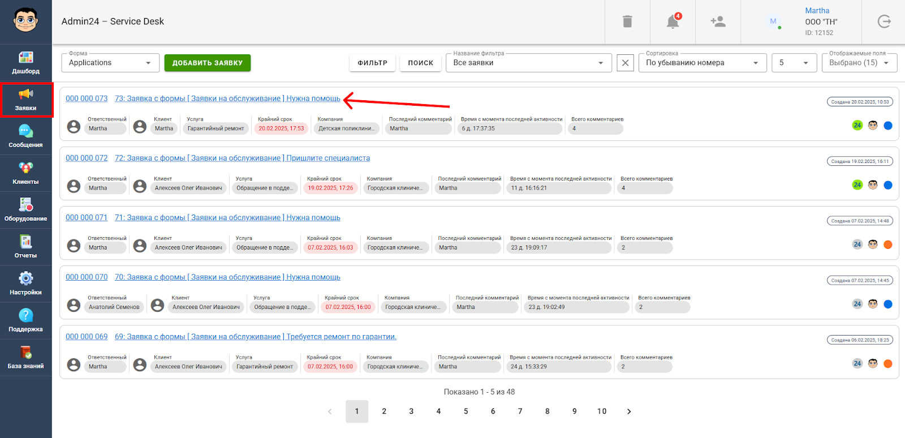Go to page 10 of requests
The width and height of the screenshot is (905, 438).
pos(602,411)
